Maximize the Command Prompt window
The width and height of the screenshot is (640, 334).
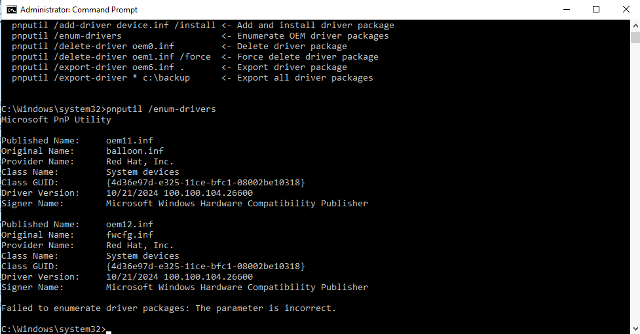[596, 9]
